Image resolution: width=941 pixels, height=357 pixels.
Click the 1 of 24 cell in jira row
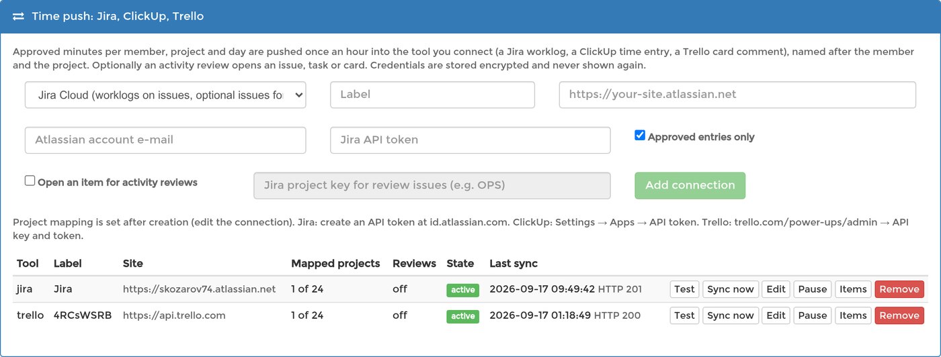(307, 289)
